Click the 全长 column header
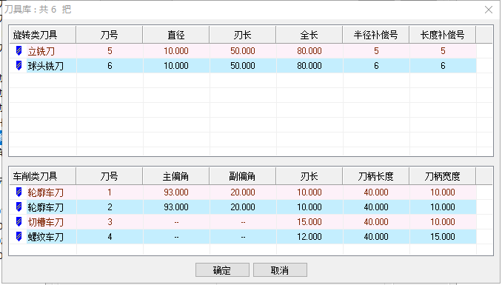502x285 pixels. point(309,35)
